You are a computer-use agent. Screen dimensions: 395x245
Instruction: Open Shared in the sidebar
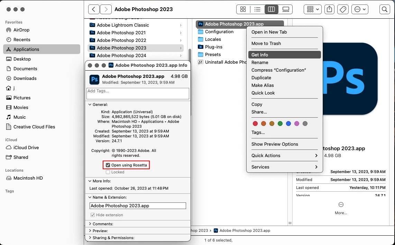[x=42, y=157]
